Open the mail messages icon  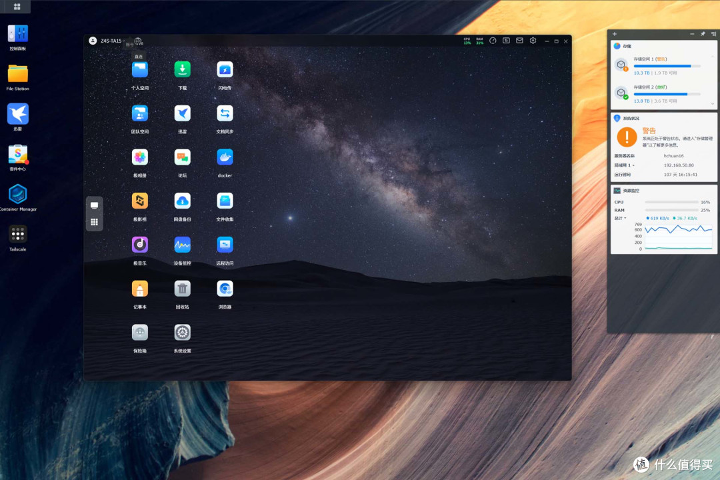[x=519, y=41]
